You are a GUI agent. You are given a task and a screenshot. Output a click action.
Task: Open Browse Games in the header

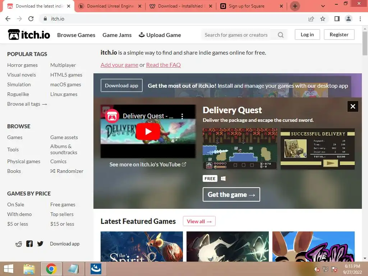coord(76,35)
